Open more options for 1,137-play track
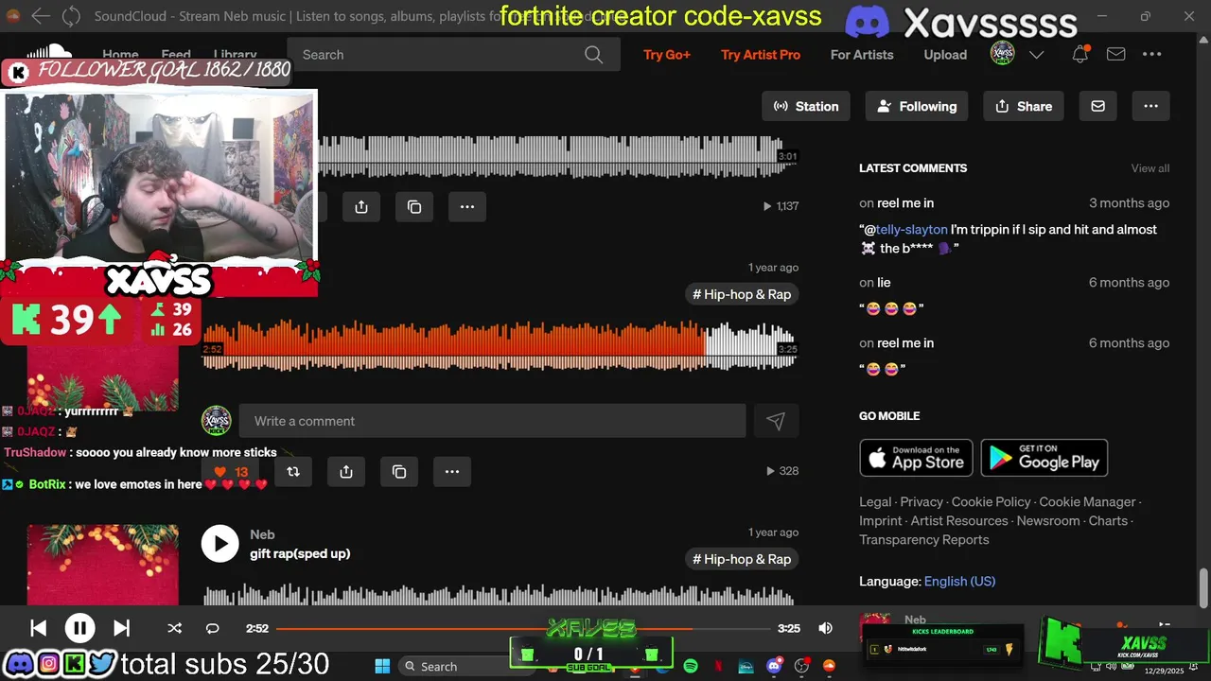Image resolution: width=1211 pixels, height=681 pixels. [467, 206]
